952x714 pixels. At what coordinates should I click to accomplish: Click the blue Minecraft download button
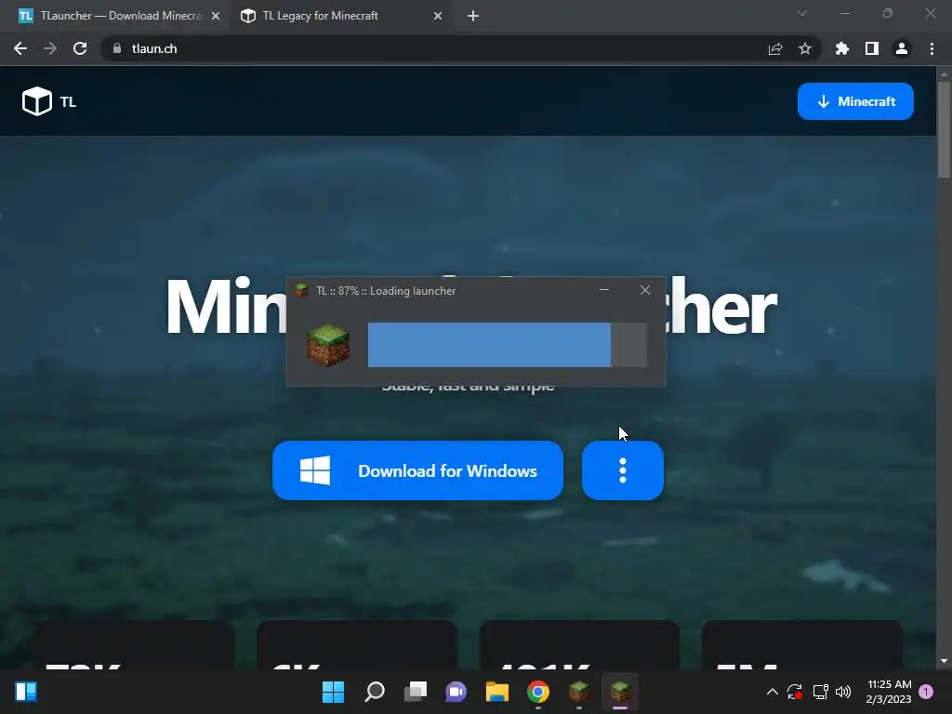click(855, 101)
